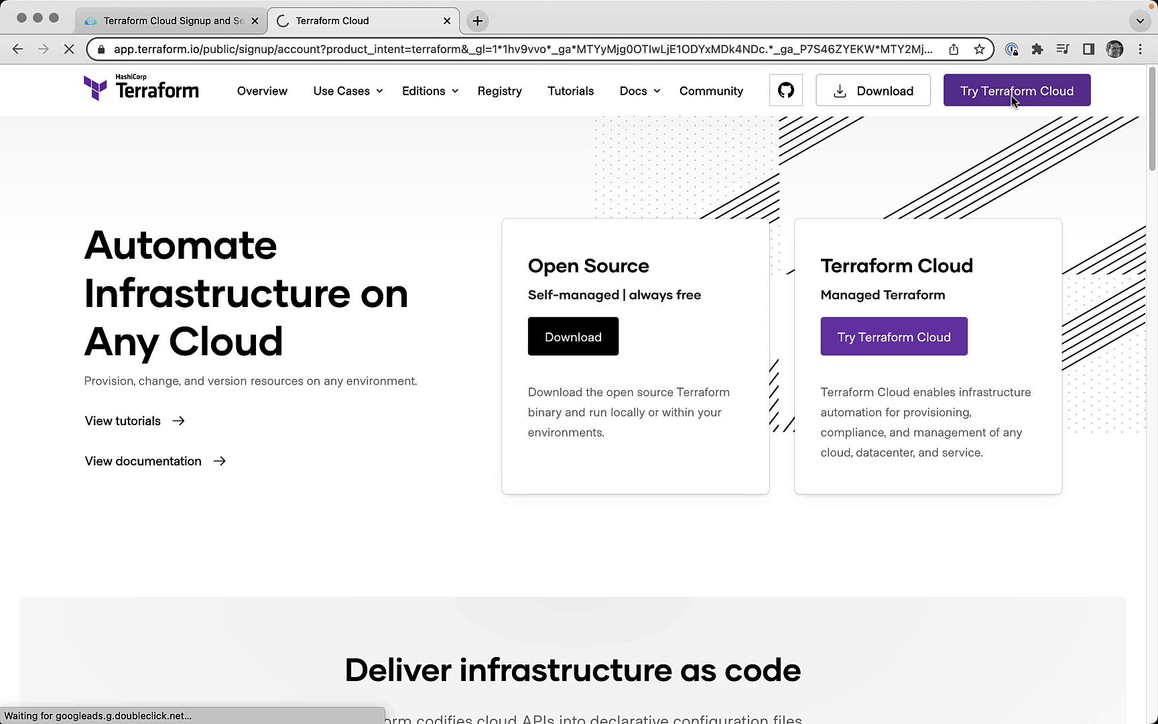The image size is (1158, 724).
Task: Click the browser address bar URL
Action: pos(523,49)
